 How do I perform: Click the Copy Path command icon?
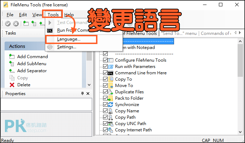pos(110,117)
